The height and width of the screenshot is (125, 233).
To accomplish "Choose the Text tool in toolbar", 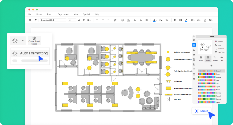I will pyautogui.click(x=103, y=20).
